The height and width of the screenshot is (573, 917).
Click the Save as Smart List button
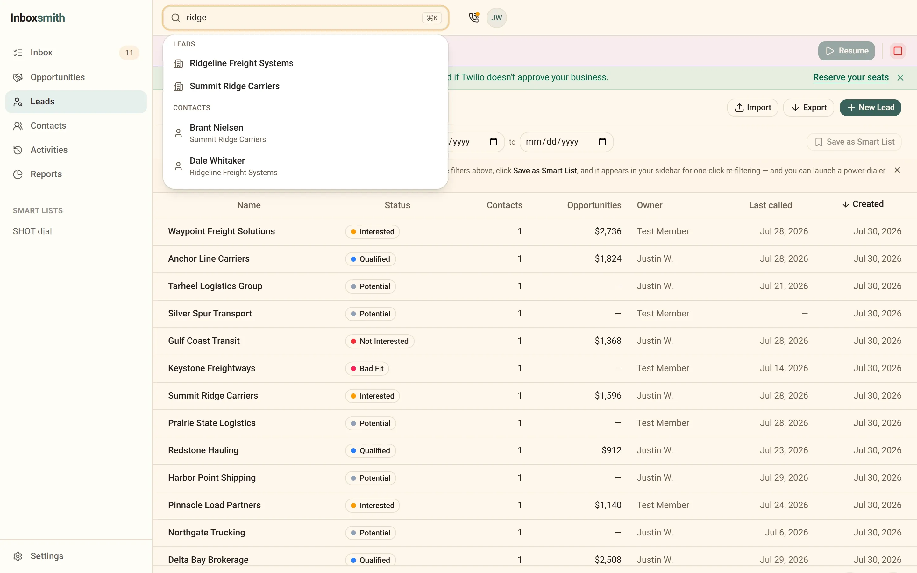tap(854, 142)
